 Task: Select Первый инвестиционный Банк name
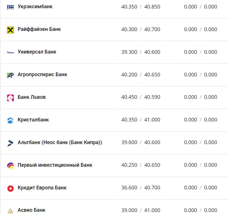[x=55, y=165]
